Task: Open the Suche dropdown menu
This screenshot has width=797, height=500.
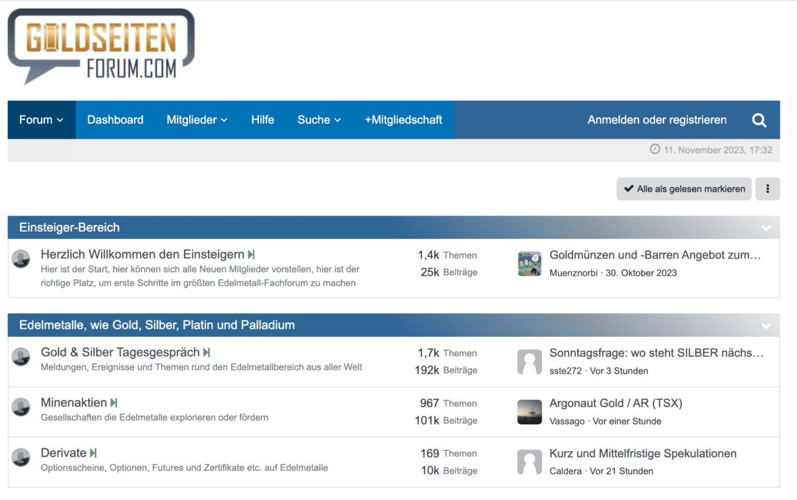Action: [319, 120]
